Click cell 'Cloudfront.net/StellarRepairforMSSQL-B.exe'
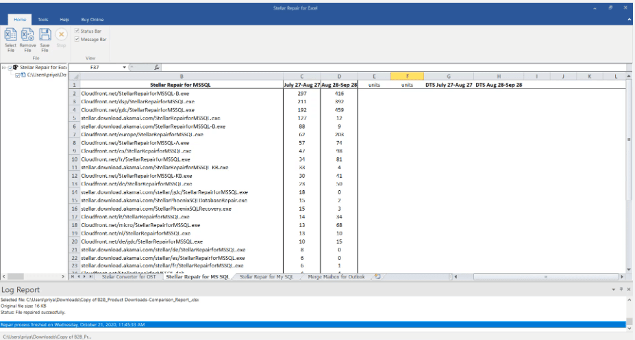 tap(182, 94)
